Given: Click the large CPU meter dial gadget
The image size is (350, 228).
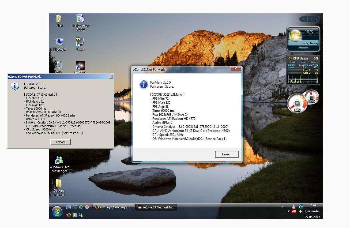Looking at the screenshot, I should tap(297, 103).
